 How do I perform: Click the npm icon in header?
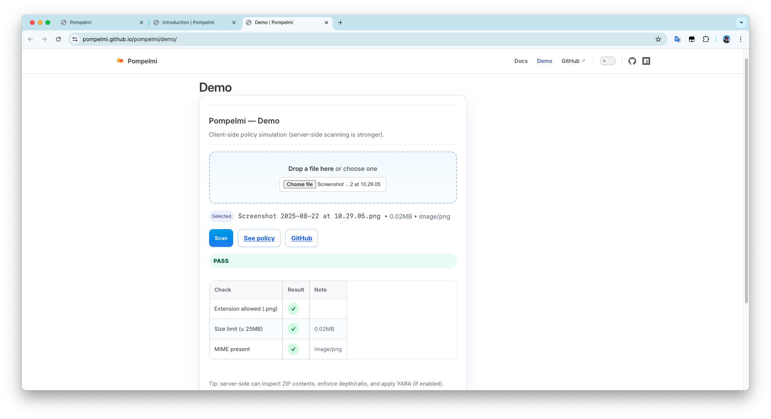pyautogui.click(x=646, y=61)
